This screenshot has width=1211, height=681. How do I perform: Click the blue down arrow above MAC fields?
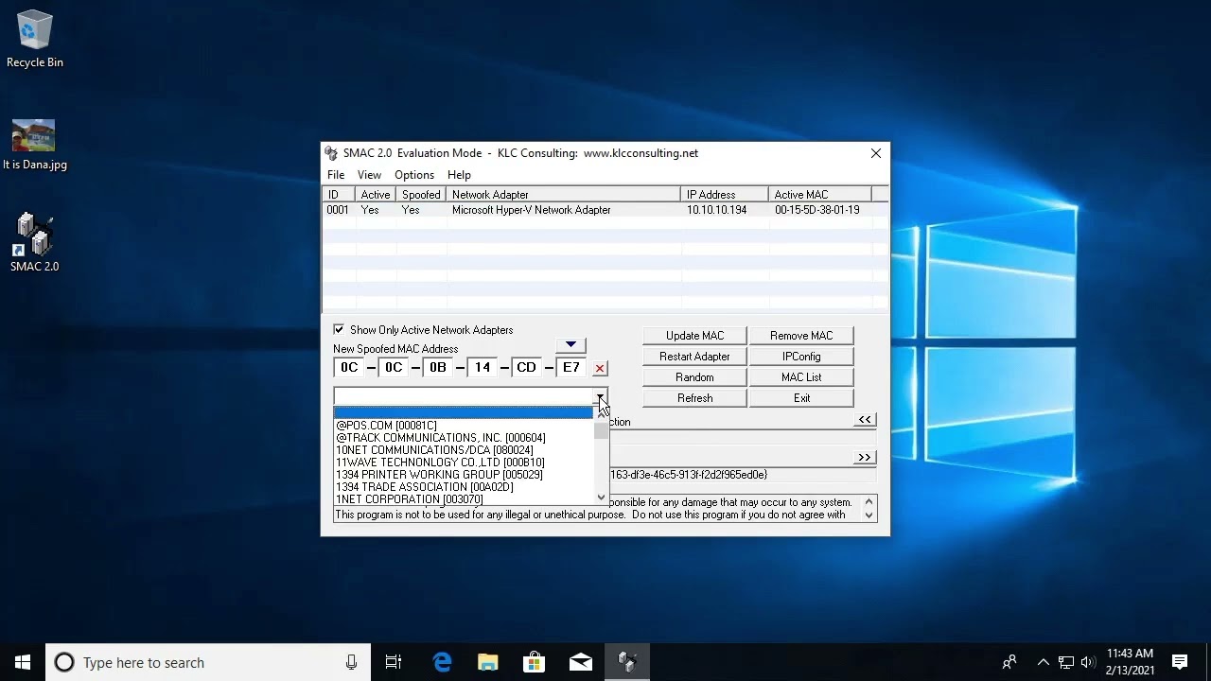(570, 345)
